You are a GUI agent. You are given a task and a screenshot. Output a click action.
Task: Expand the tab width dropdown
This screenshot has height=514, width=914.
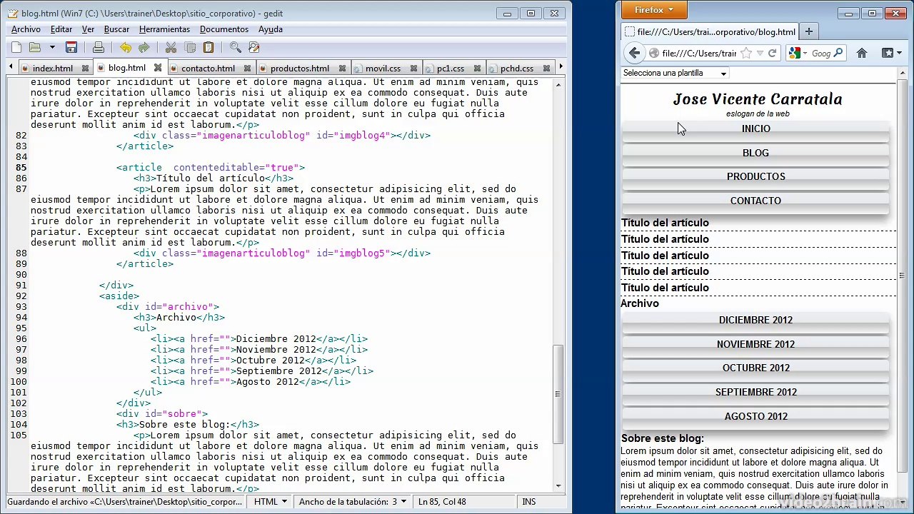click(352, 502)
